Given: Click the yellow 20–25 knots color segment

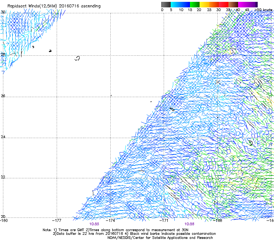Looking at the screenshot, I should point(204,4).
